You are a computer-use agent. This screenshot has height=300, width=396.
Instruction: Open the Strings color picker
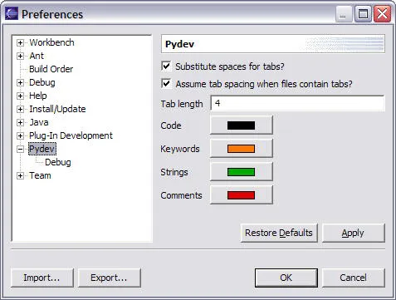(x=242, y=172)
